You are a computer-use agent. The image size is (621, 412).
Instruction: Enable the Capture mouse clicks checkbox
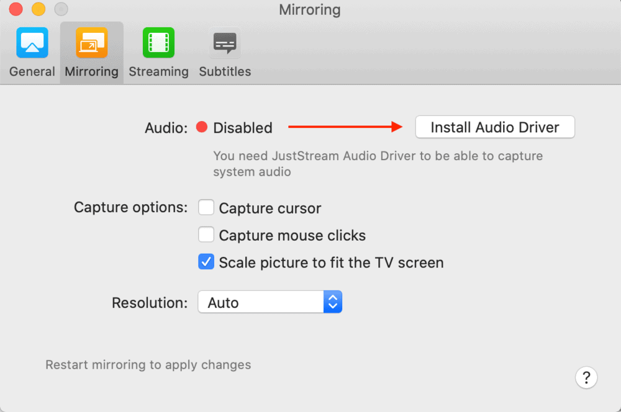(206, 235)
